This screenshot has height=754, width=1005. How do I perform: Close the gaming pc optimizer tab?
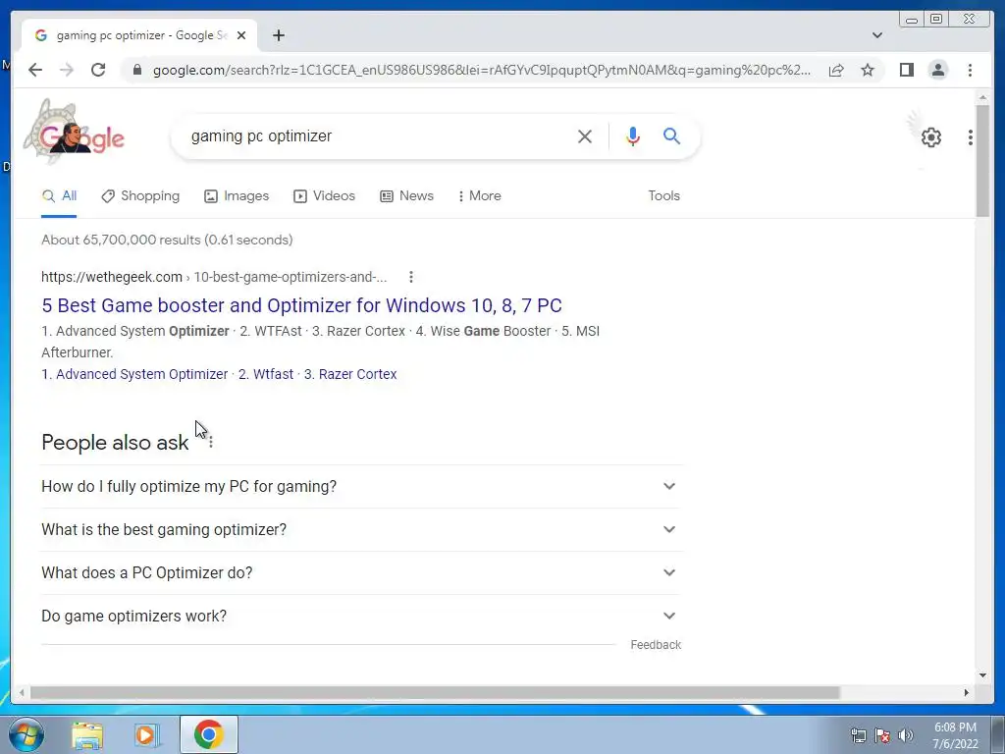(x=241, y=35)
